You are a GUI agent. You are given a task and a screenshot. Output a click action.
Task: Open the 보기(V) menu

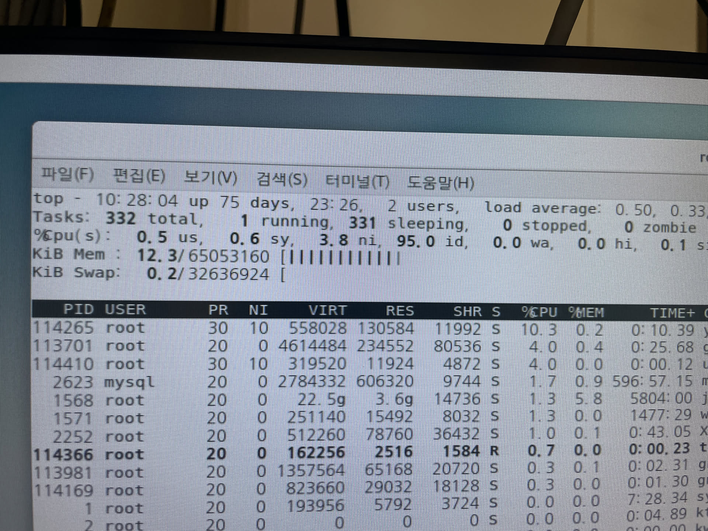[x=211, y=178]
